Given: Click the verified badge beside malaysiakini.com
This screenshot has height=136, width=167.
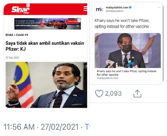Looking at the screenshot, I should coord(130,7).
